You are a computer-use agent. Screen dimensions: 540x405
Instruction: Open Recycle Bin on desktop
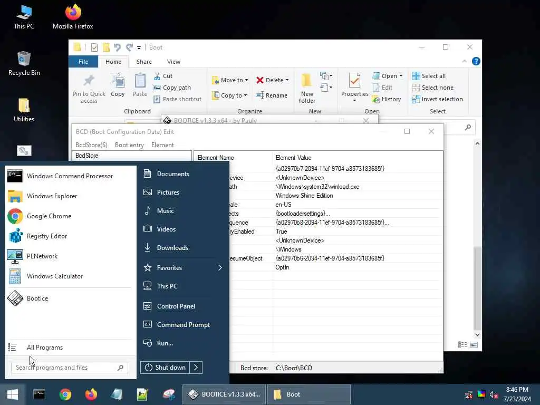(x=24, y=63)
